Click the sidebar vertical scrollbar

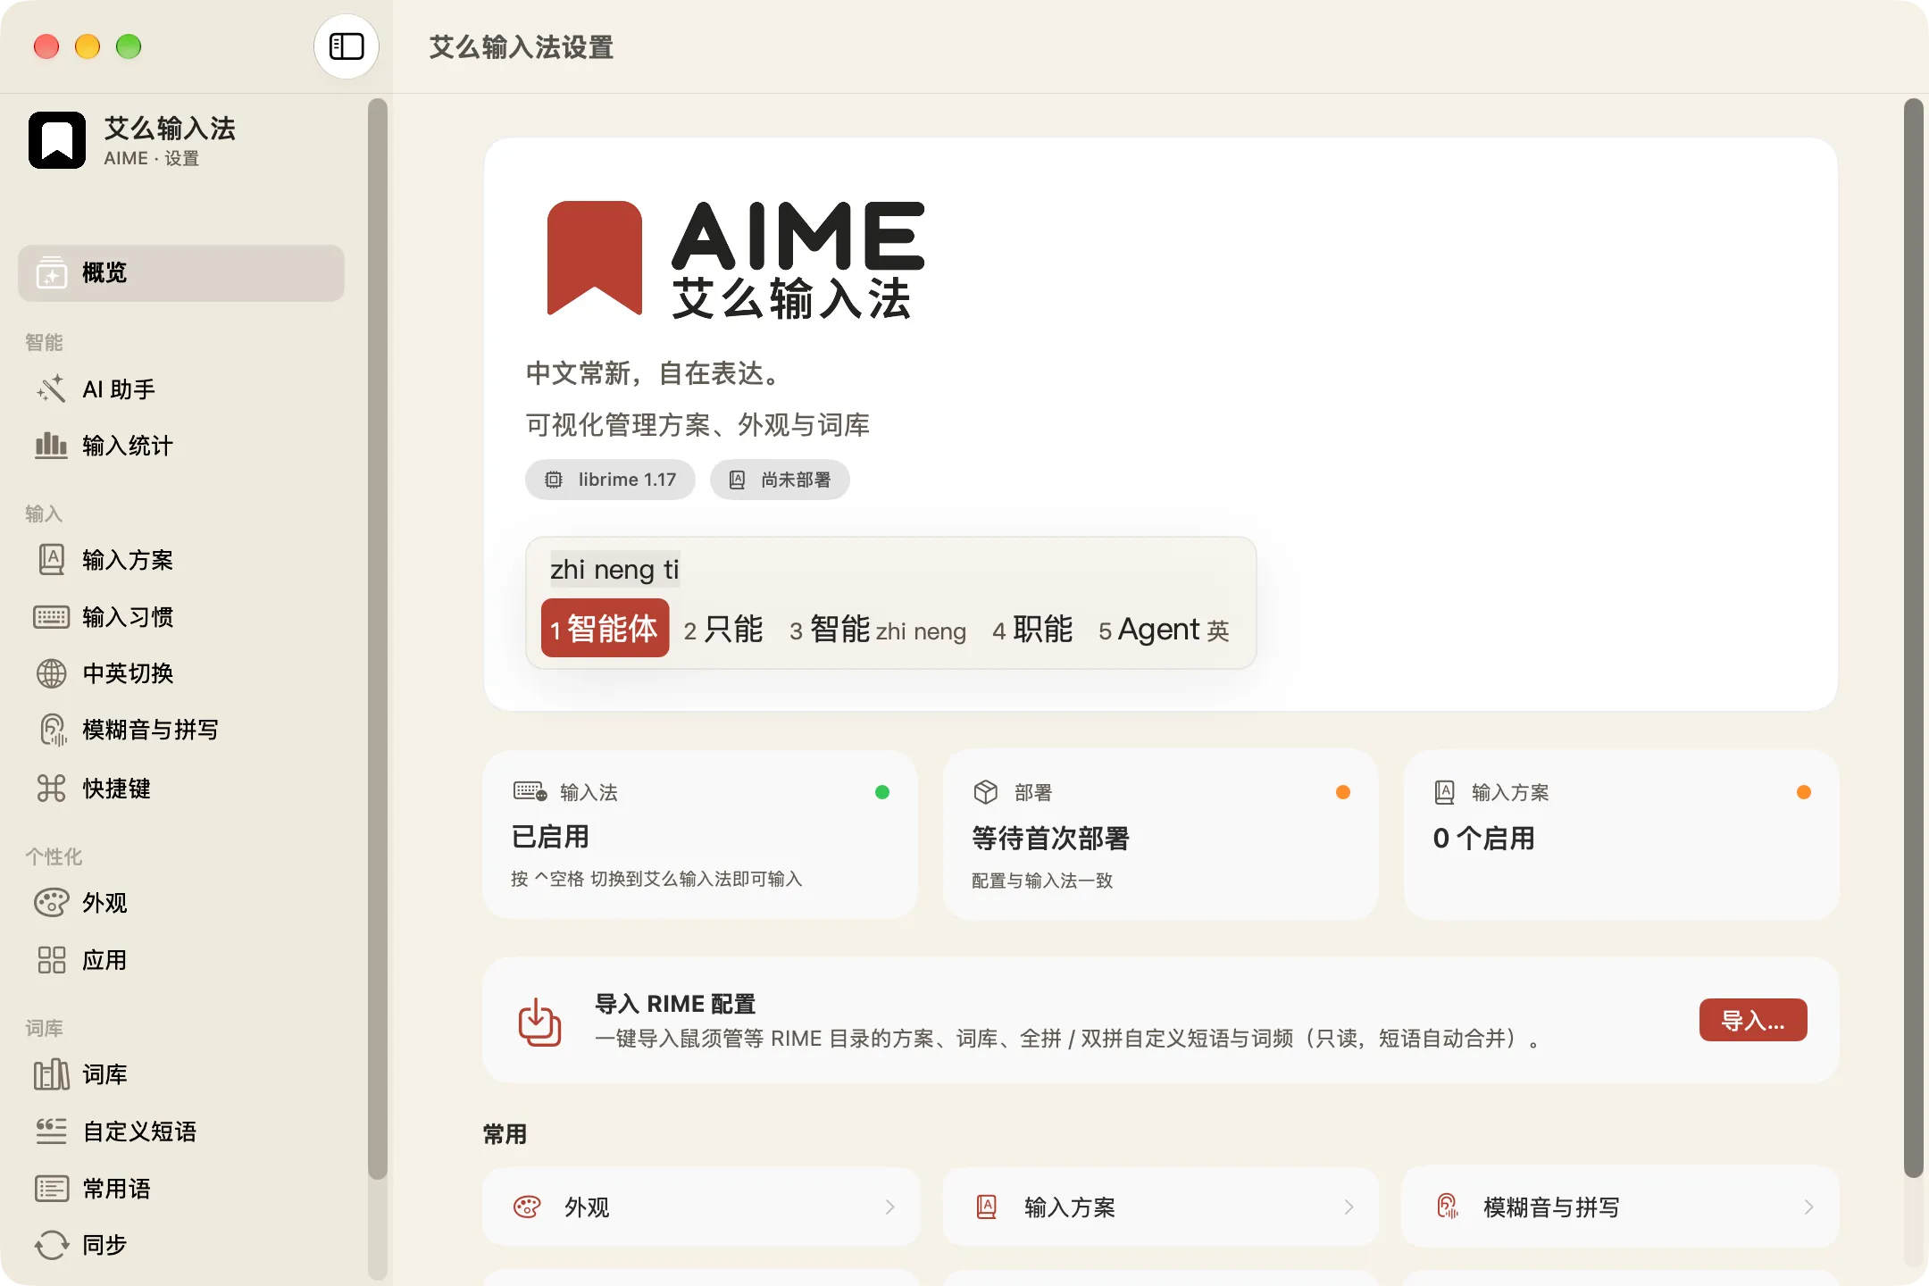[x=378, y=639]
